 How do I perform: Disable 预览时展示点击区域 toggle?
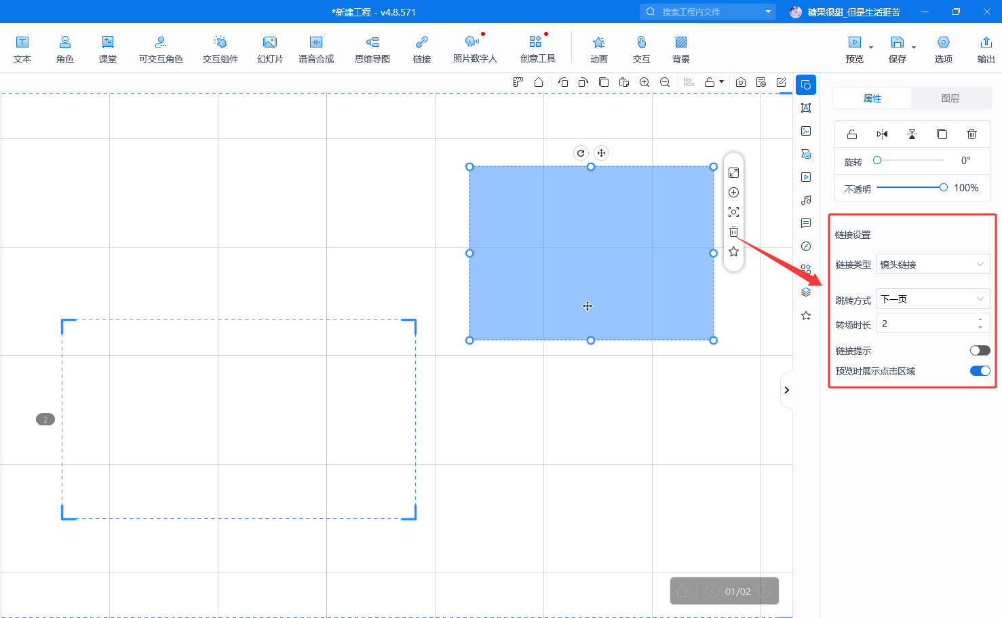pyautogui.click(x=980, y=371)
